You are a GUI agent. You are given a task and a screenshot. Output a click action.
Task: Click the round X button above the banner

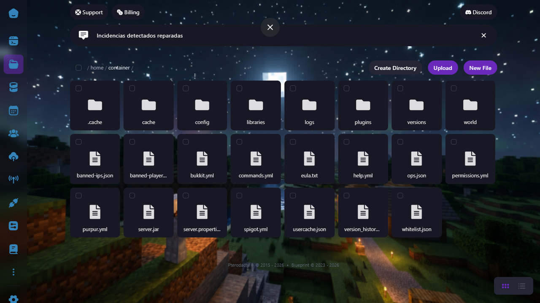coord(270,27)
